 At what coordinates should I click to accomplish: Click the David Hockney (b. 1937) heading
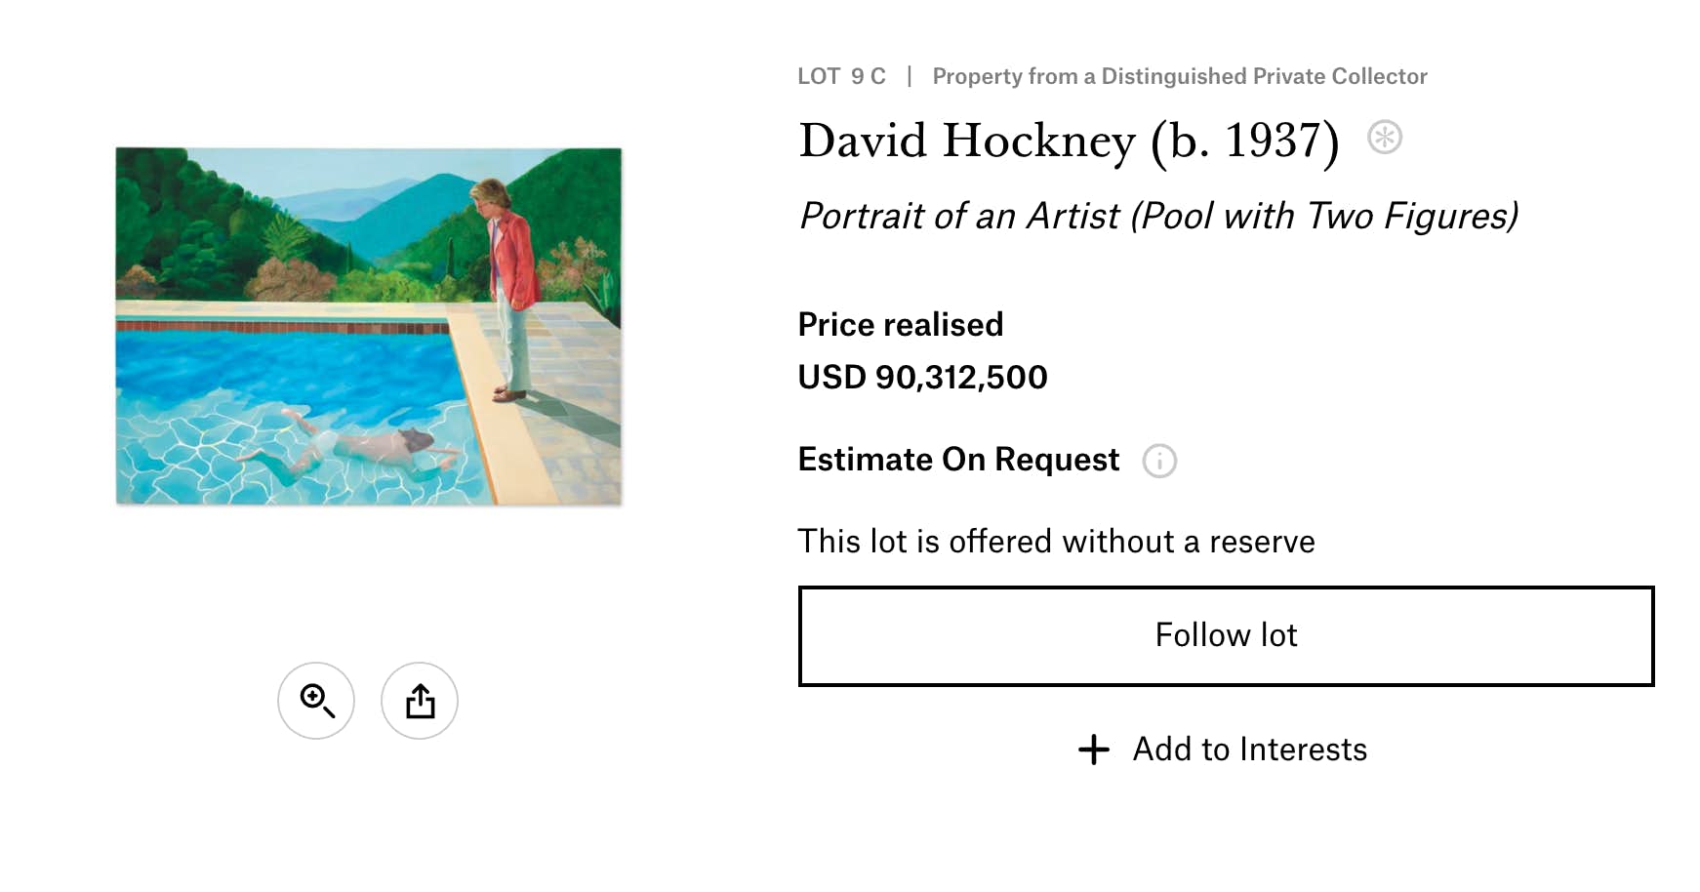1069,141
